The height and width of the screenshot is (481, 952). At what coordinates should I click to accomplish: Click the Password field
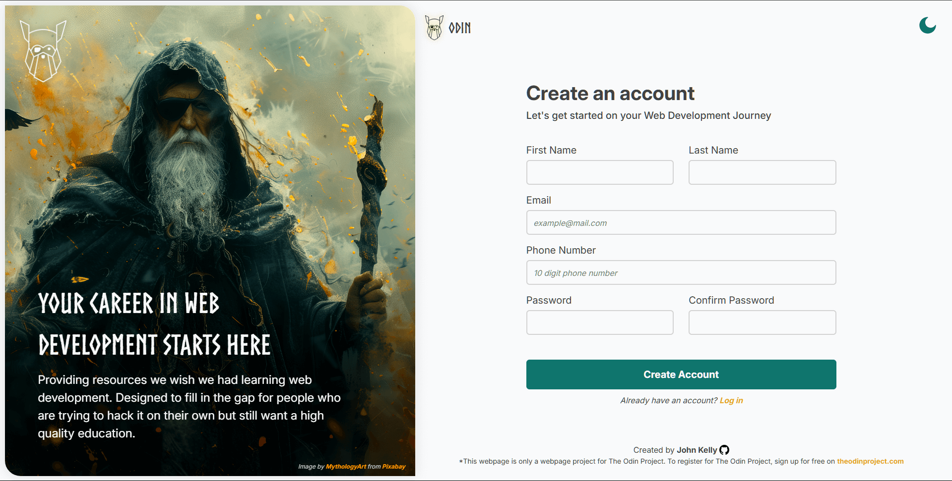600,322
